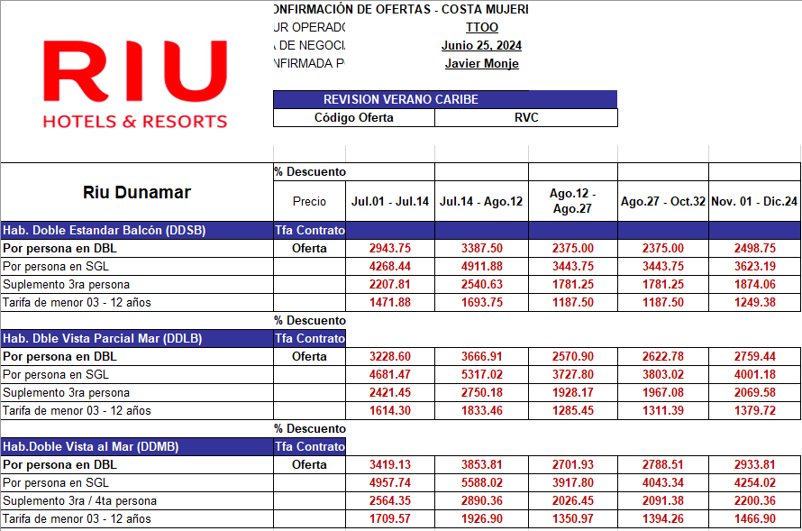Select price 3419.13 cell

pyautogui.click(x=390, y=465)
